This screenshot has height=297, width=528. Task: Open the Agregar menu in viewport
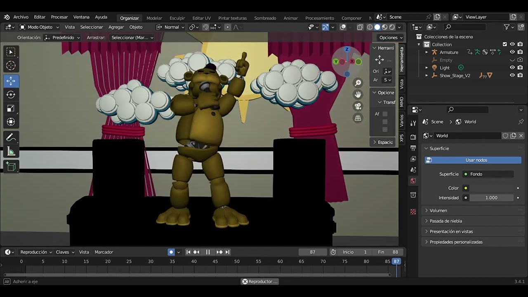coord(116,27)
